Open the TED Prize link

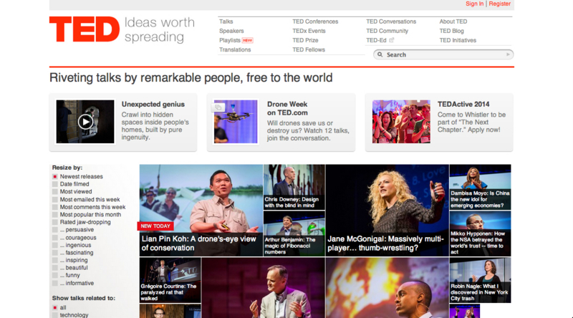[x=306, y=40]
